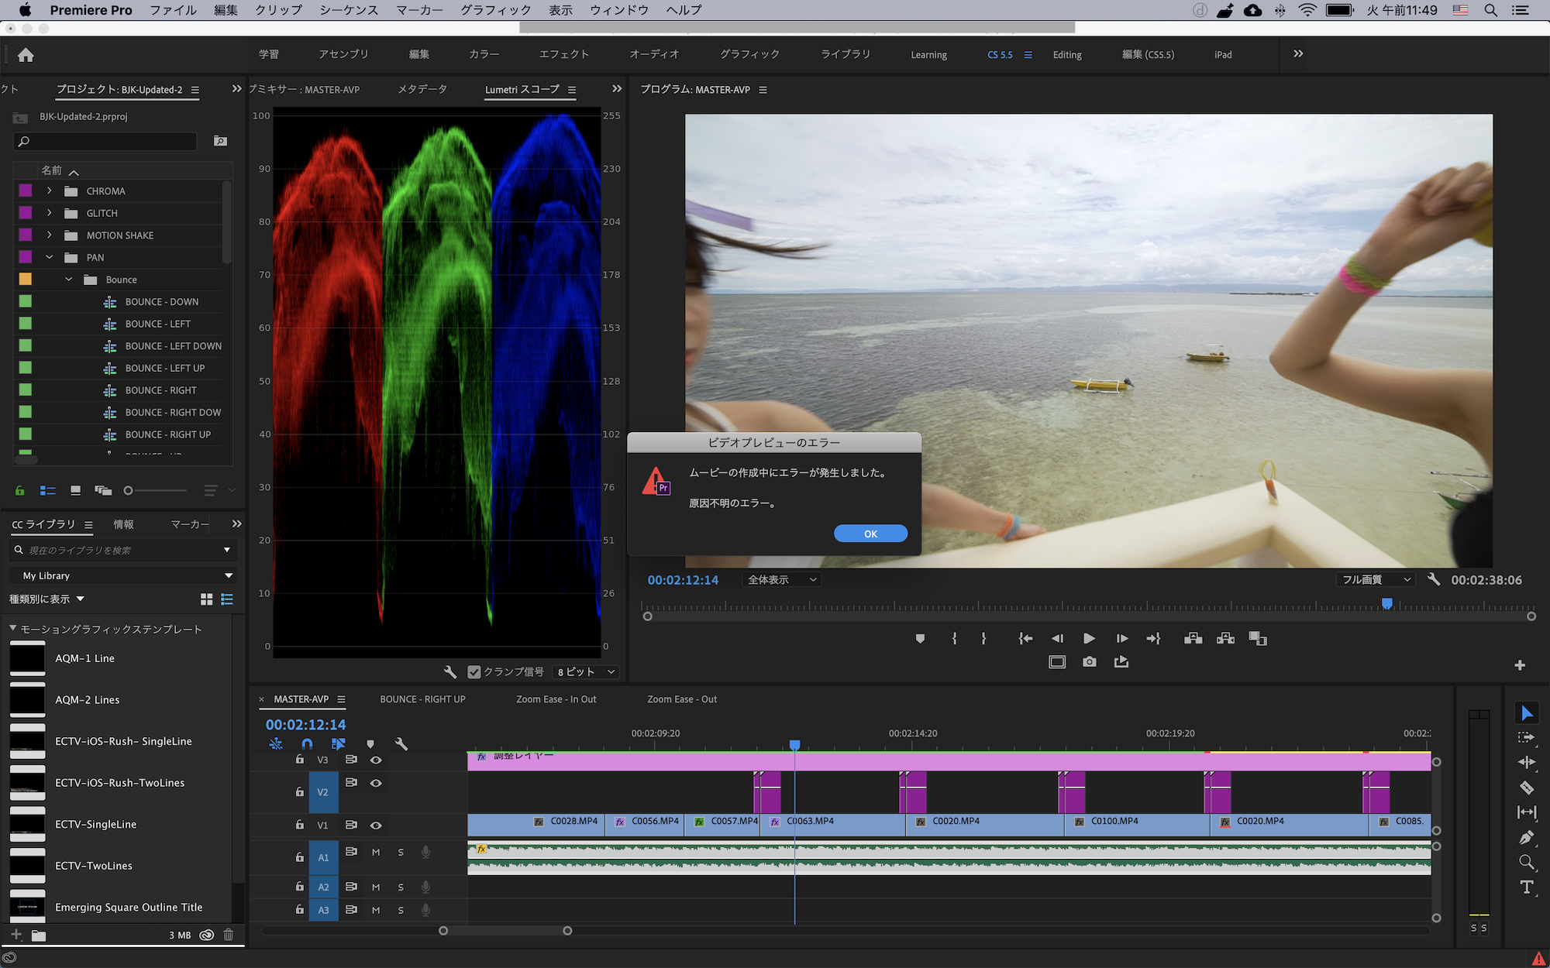Open the Sequence menu in menu bar
Viewport: 1550px width, 968px height.
point(349,10)
